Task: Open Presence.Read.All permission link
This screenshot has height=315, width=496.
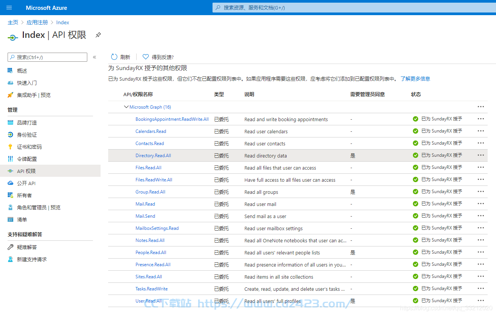Action: point(153,264)
